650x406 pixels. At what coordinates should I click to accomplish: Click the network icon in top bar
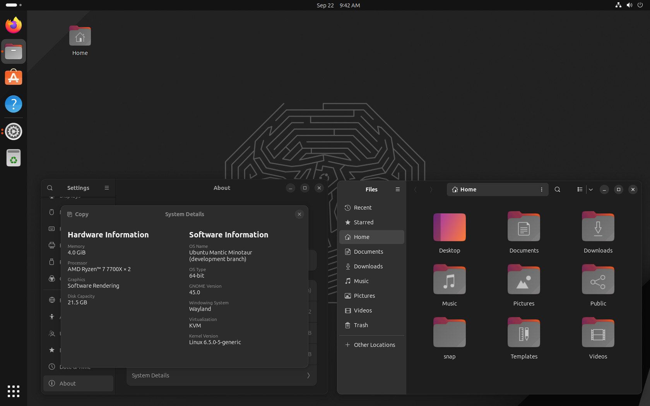(x=618, y=5)
